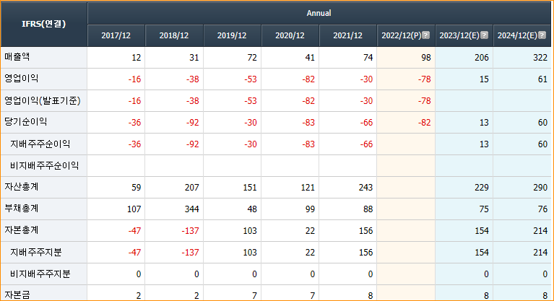Click 매출액 value 74 for 2021/12
Image resolution: width=554 pixels, height=301 pixels.
click(368, 58)
